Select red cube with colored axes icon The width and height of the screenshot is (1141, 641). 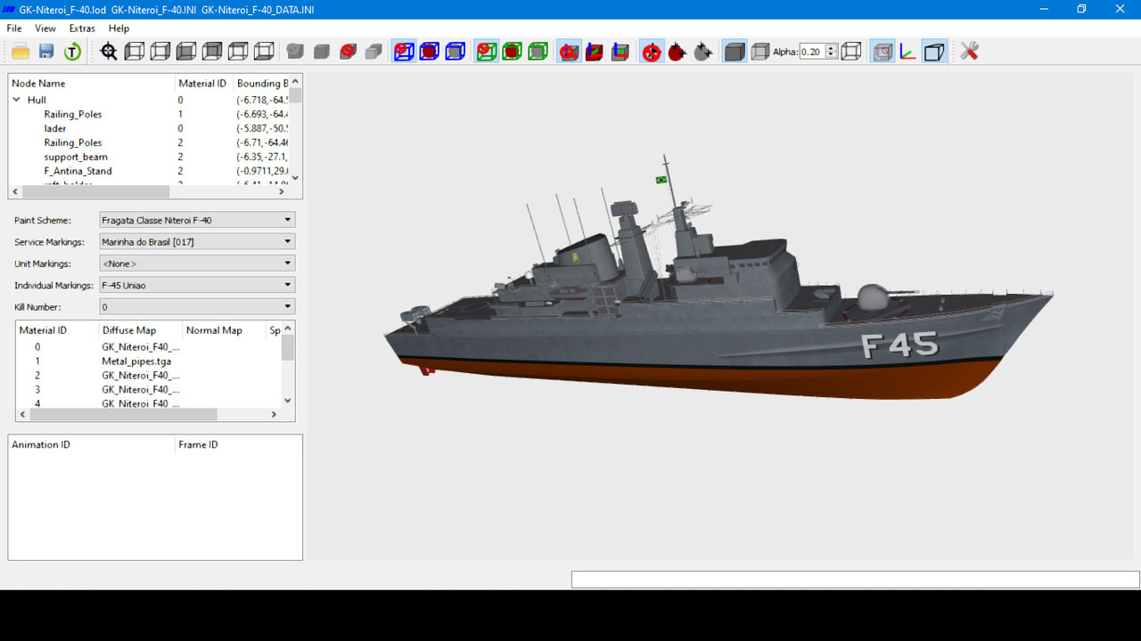point(595,52)
